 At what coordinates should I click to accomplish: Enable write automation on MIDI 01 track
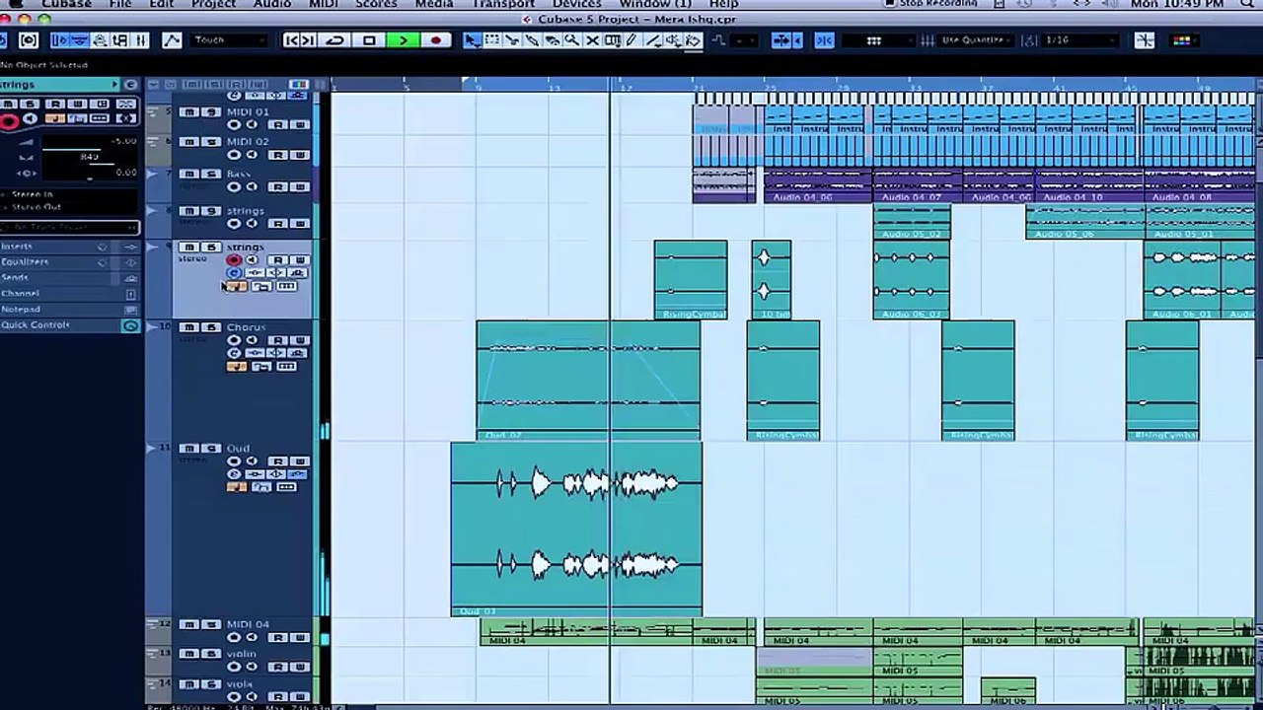[x=299, y=125]
